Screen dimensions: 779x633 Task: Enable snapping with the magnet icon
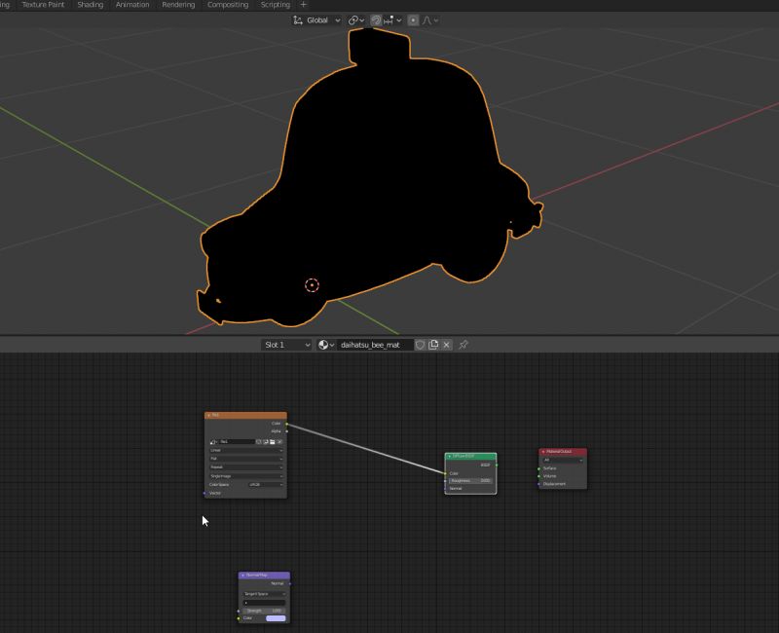(x=376, y=20)
